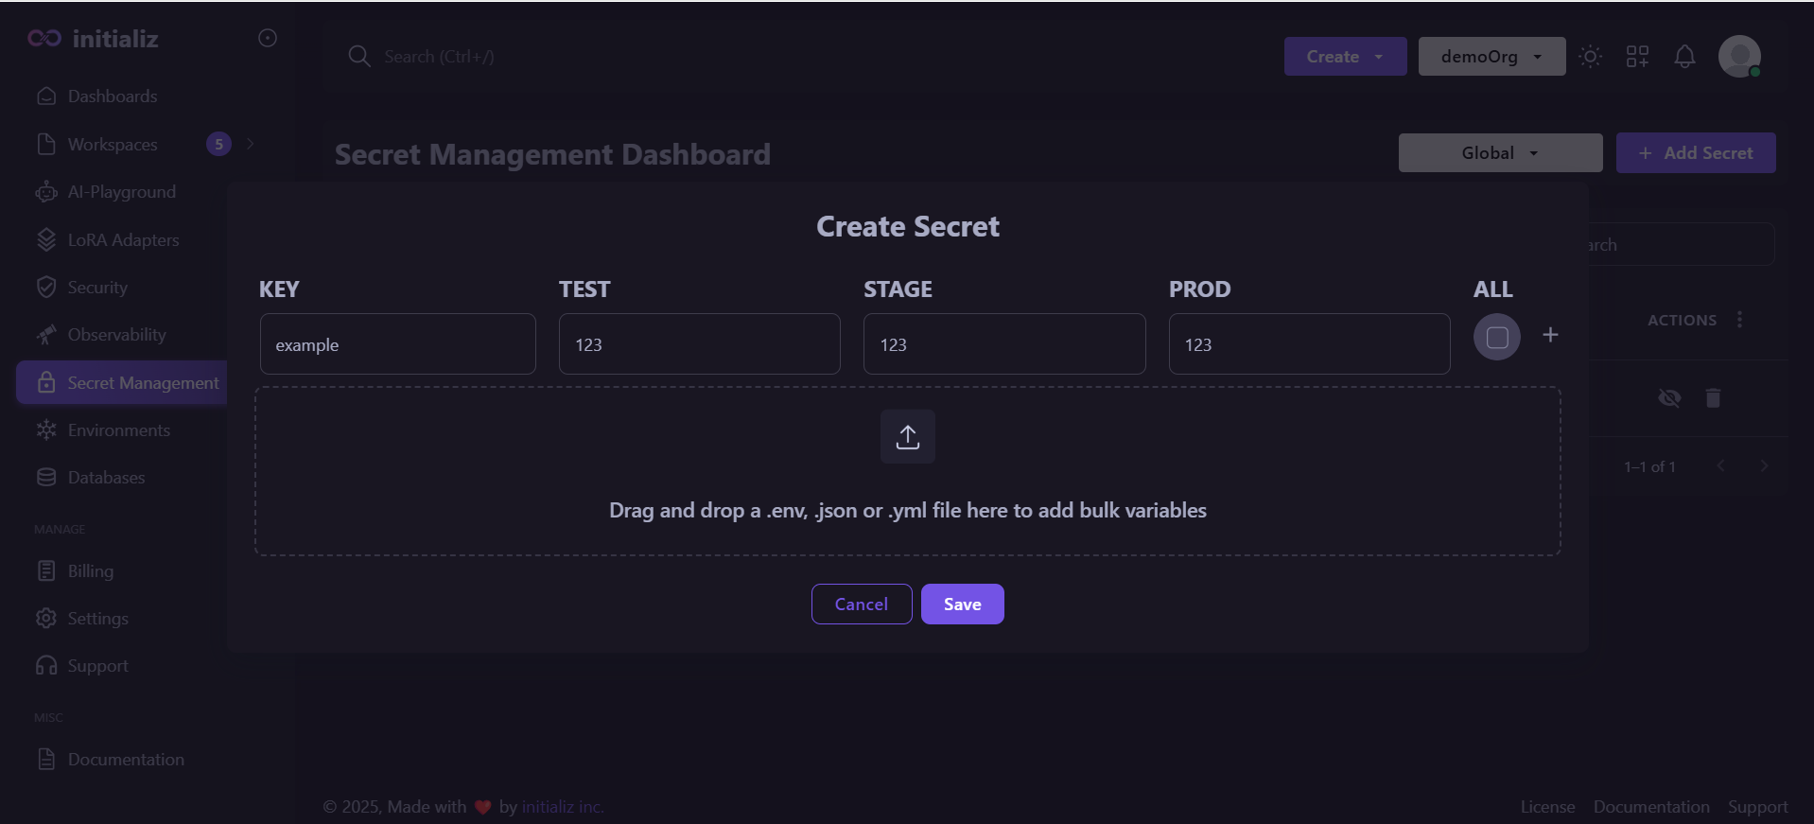The width and height of the screenshot is (1814, 824).
Task: Open Billing in sidebar
Action: [91, 571]
